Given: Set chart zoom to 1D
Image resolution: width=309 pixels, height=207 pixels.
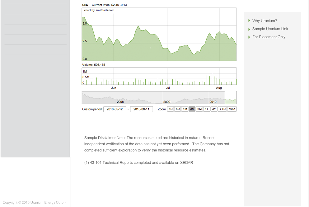Looking at the screenshot, I should click(x=171, y=109).
